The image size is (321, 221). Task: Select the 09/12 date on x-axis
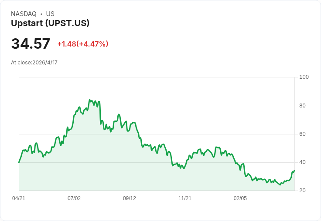130,198
